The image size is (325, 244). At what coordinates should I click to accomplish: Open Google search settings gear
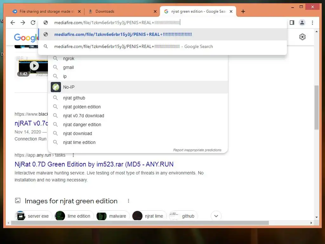(x=302, y=37)
